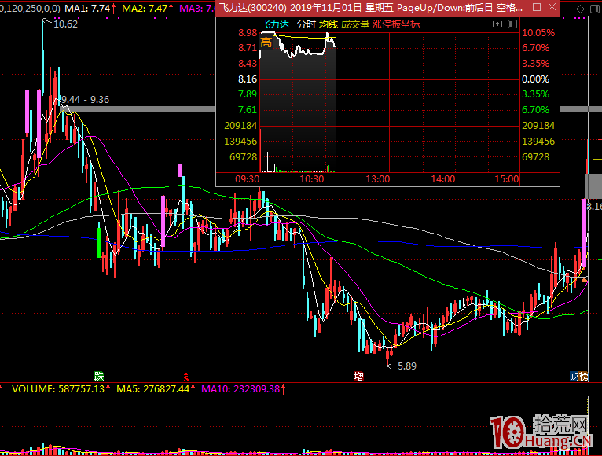Viewport: 602px width, 456px height.
Task: Click the 13:00 time axis label
Action: coord(378,179)
